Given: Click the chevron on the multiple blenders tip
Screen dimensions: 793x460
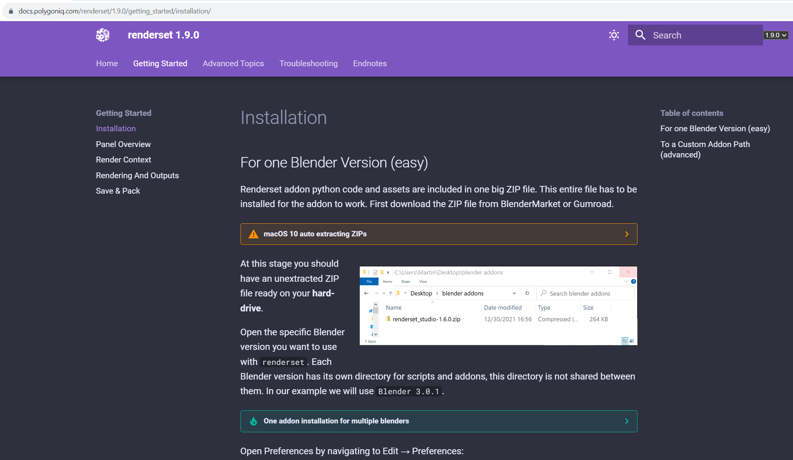Looking at the screenshot, I should (626, 421).
